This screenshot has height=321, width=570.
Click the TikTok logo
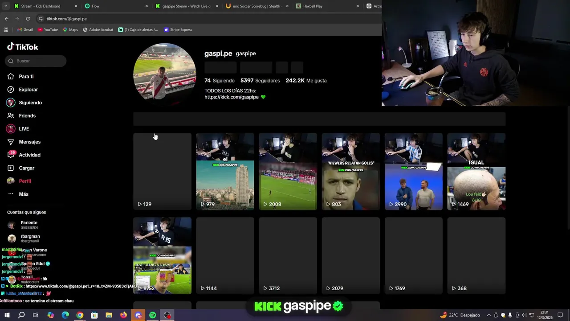(x=23, y=47)
